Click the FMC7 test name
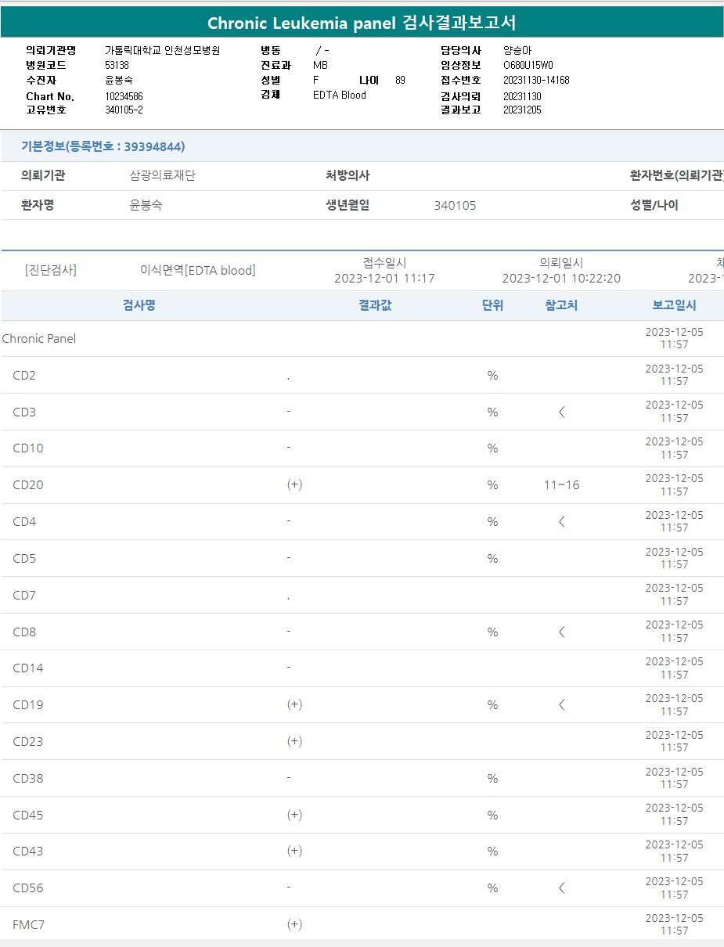Image resolution: width=724 pixels, height=947 pixels. 29,925
